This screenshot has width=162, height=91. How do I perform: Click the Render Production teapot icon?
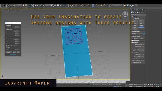click(130, 5)
